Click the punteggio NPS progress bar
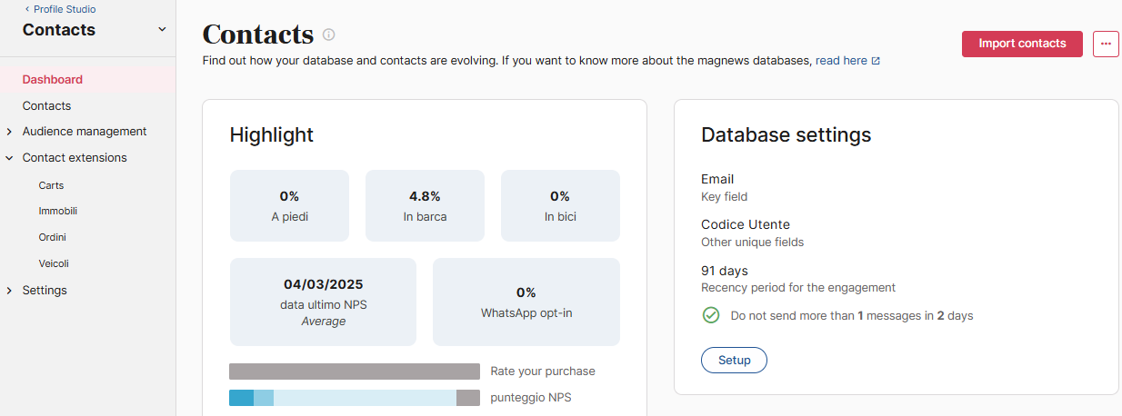This screenshot has height=416, width=1122. coord(354,398)
